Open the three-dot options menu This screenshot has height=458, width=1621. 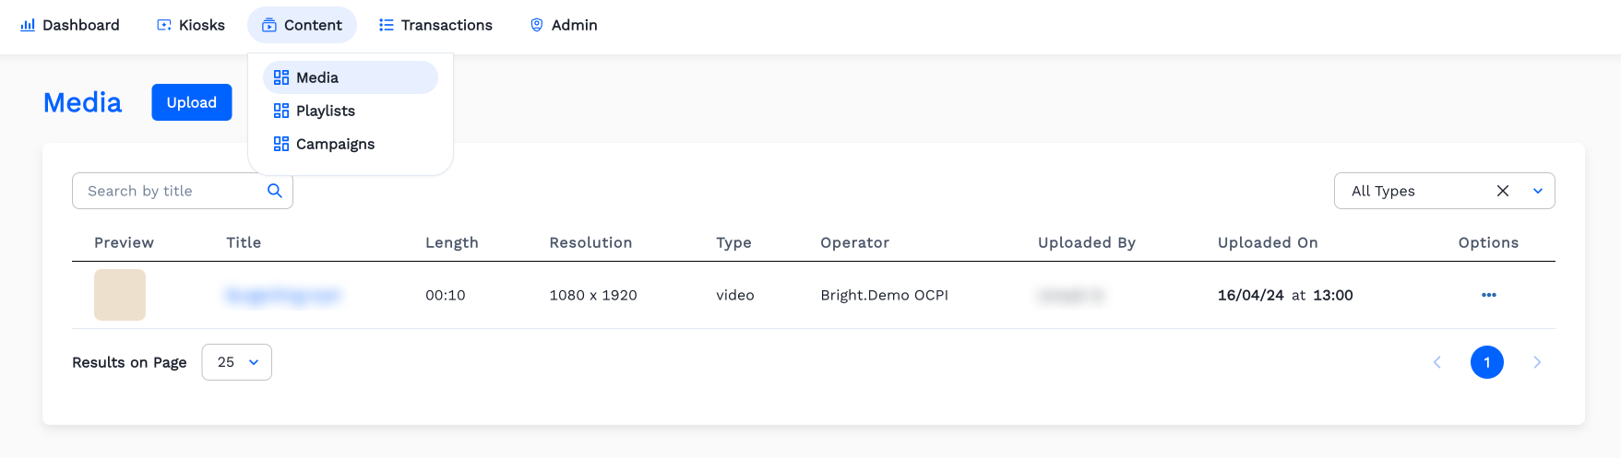pyautogui.click(x=1488, y=295)
